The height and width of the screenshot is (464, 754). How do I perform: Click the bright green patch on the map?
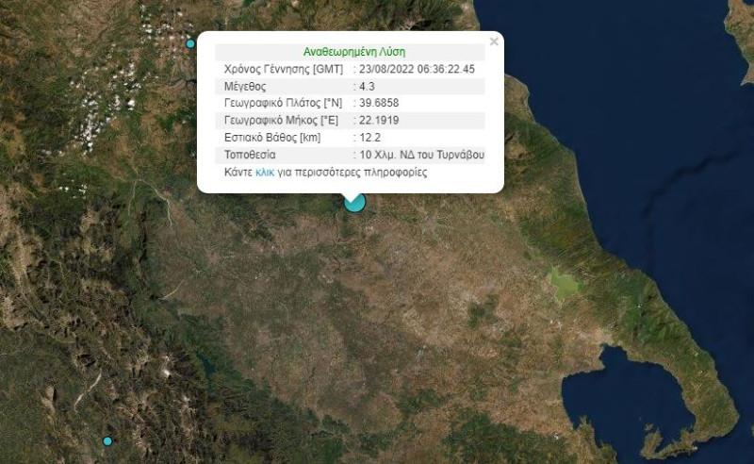[564, 284]
